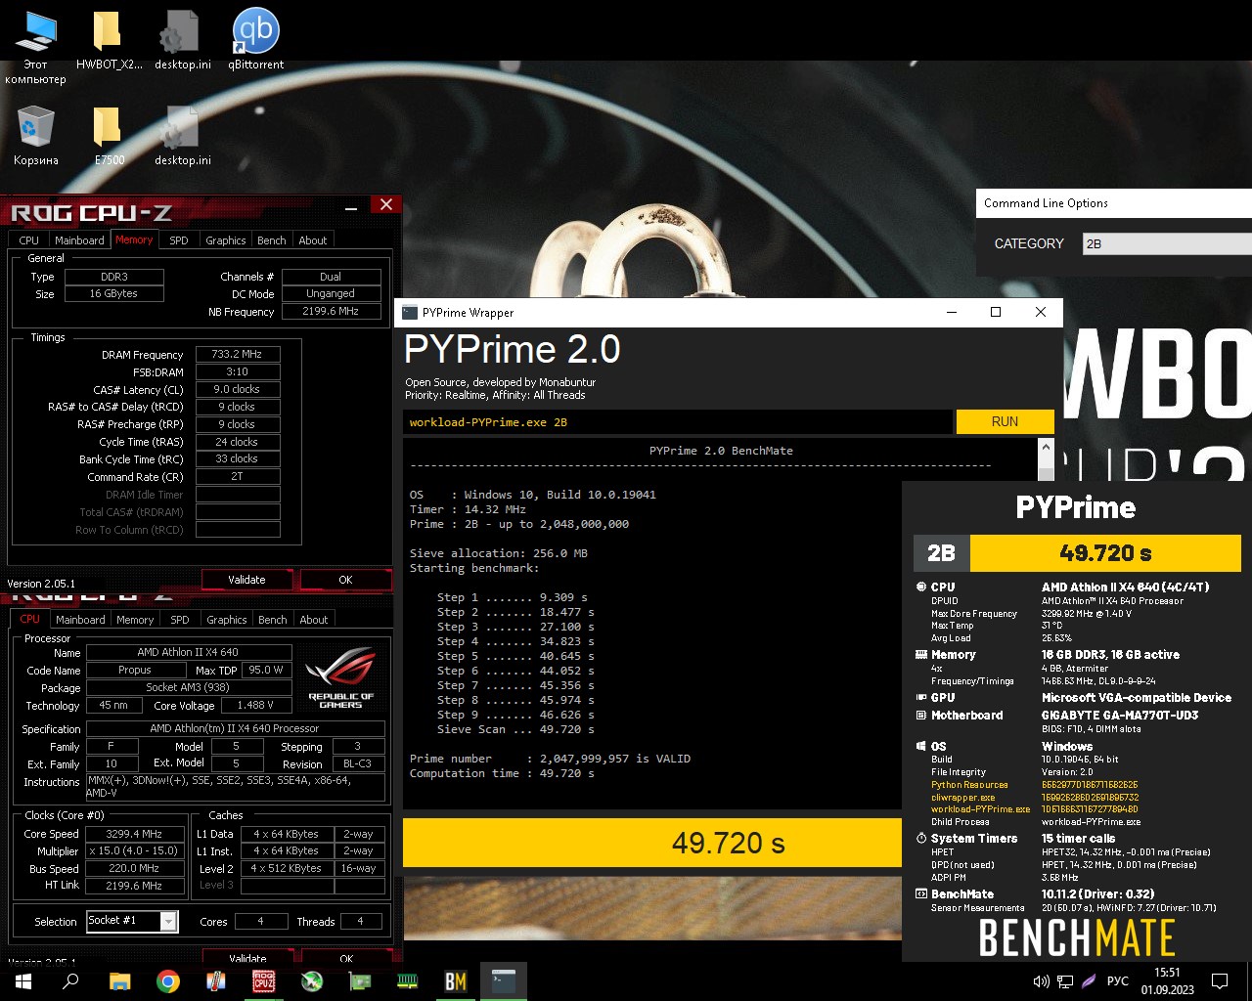Open CPU tab in Memory timings CPU-Z window

point(29,240)
